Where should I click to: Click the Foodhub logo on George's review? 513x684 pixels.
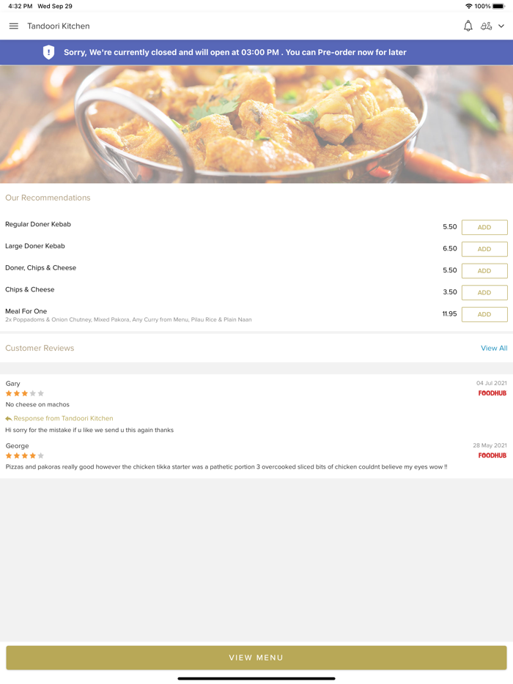pos(492,456)
